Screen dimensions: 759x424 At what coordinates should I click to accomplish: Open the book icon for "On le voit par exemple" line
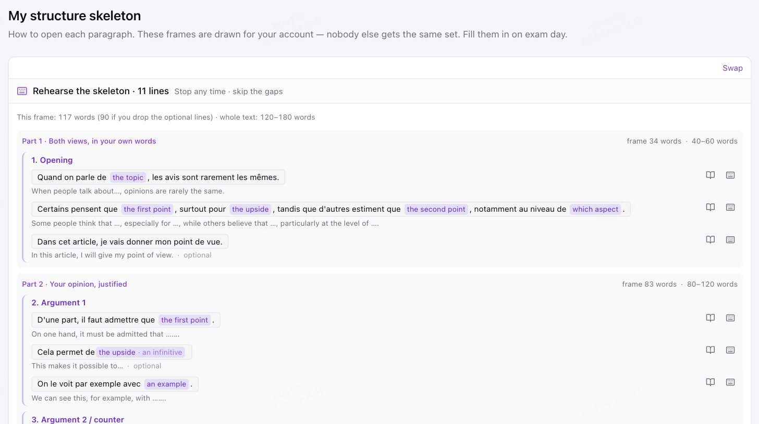pos(710,382)
